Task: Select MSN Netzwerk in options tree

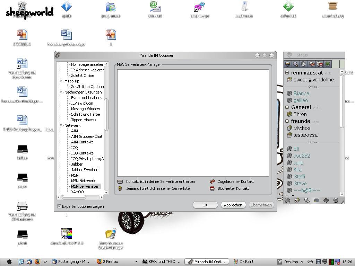Action: click(x=83, y=181)
